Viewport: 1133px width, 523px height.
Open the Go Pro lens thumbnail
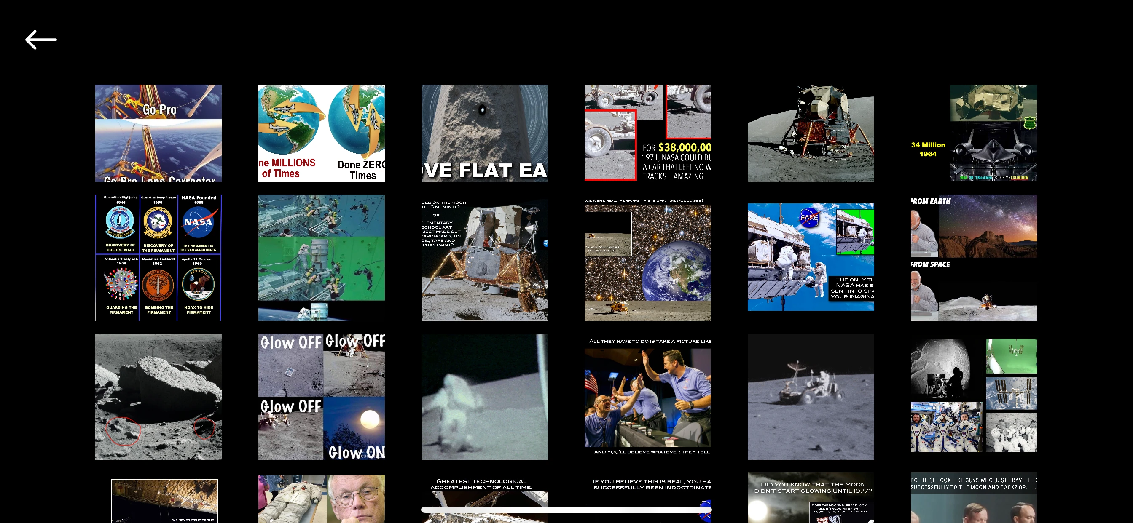[158, 133]
